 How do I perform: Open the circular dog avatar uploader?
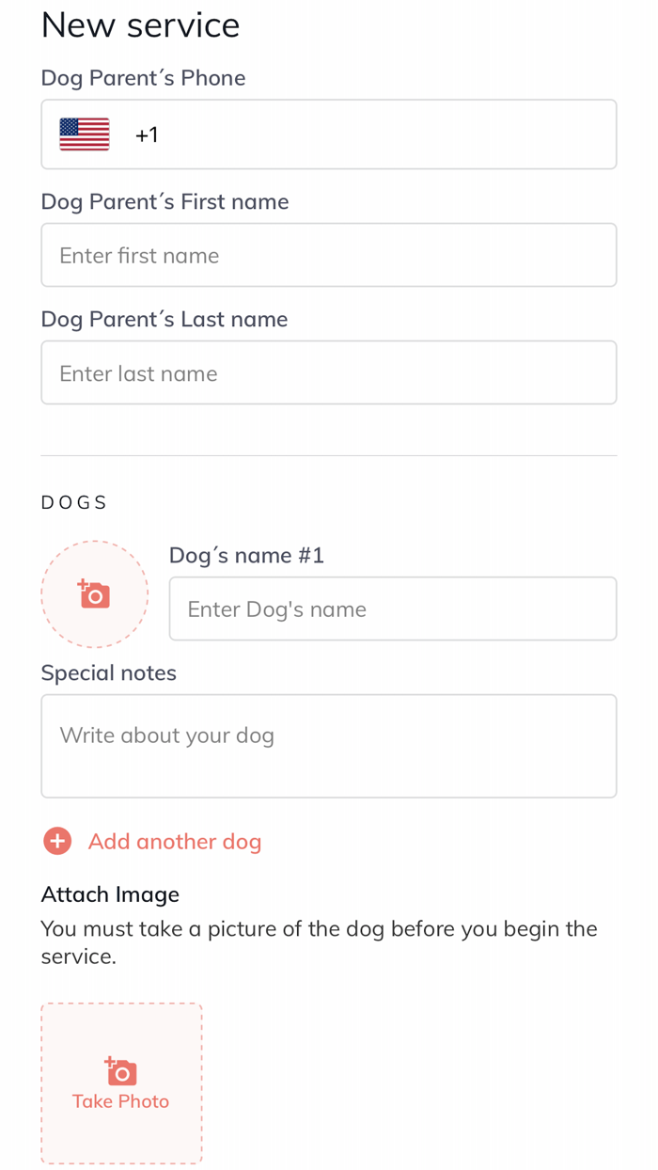(x=94, y=593)
